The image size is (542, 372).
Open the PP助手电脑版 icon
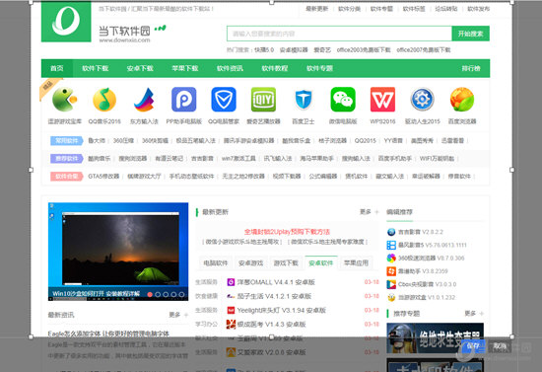tap(184, 100)
